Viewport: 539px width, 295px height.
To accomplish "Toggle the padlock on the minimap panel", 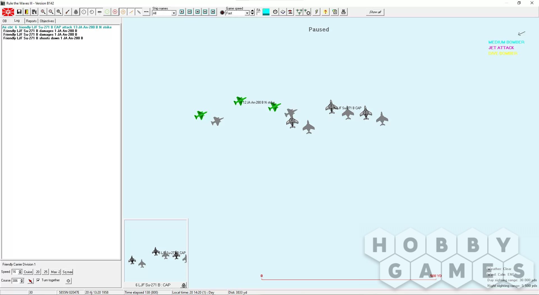I will click(184, 285).
